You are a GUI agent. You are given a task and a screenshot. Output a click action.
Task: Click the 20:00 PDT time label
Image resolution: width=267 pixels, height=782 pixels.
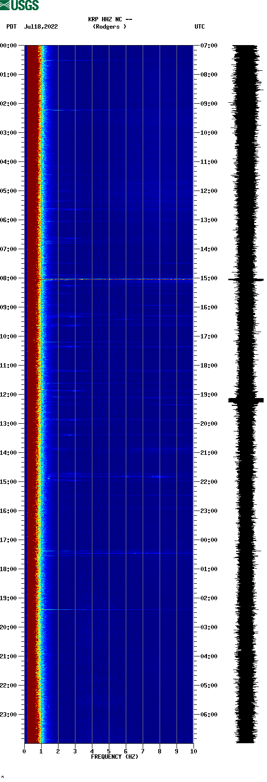click(9, 627)
